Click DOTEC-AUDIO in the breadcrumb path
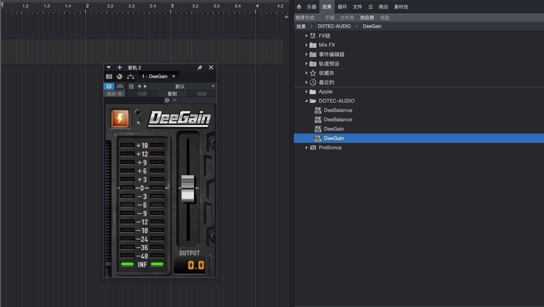Viewport: 544px width, 307px height. [334, 26]
